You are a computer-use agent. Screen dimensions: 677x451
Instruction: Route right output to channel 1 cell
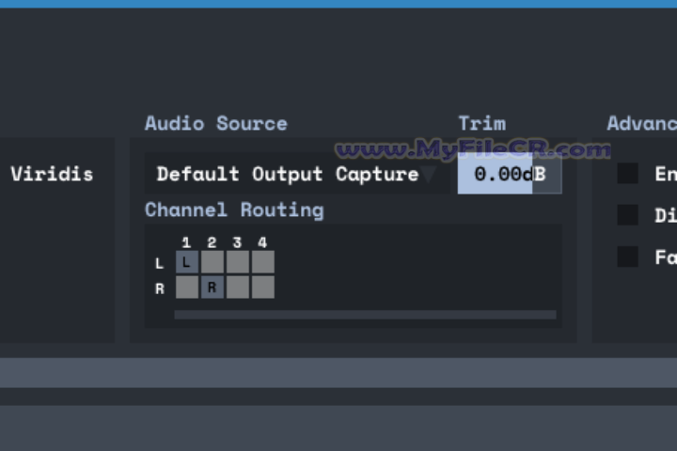pos(186,288)
